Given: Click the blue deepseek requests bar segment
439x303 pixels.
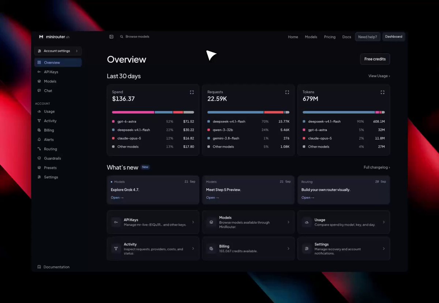Looking at the screenshot, I should tap(236, 112).
